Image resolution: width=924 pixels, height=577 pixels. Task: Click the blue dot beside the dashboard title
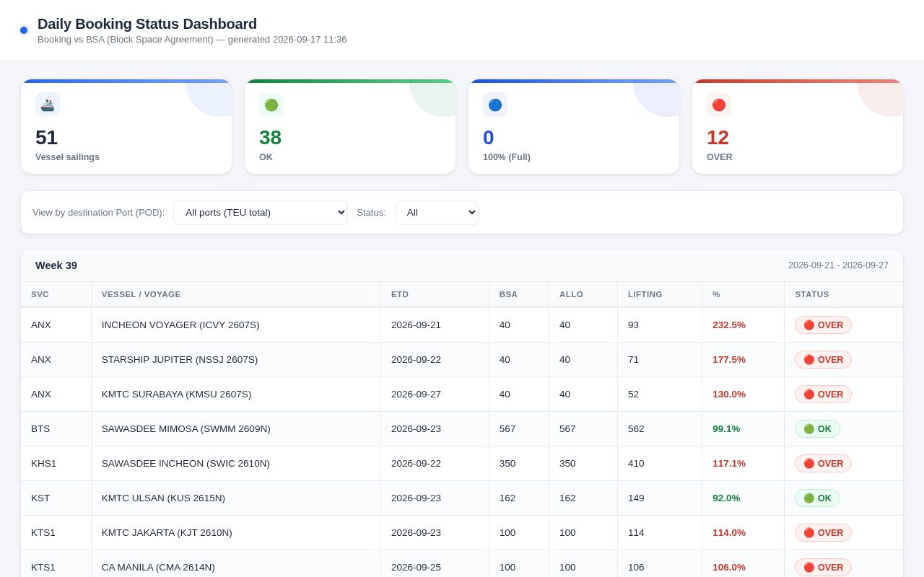pos(24,30)
